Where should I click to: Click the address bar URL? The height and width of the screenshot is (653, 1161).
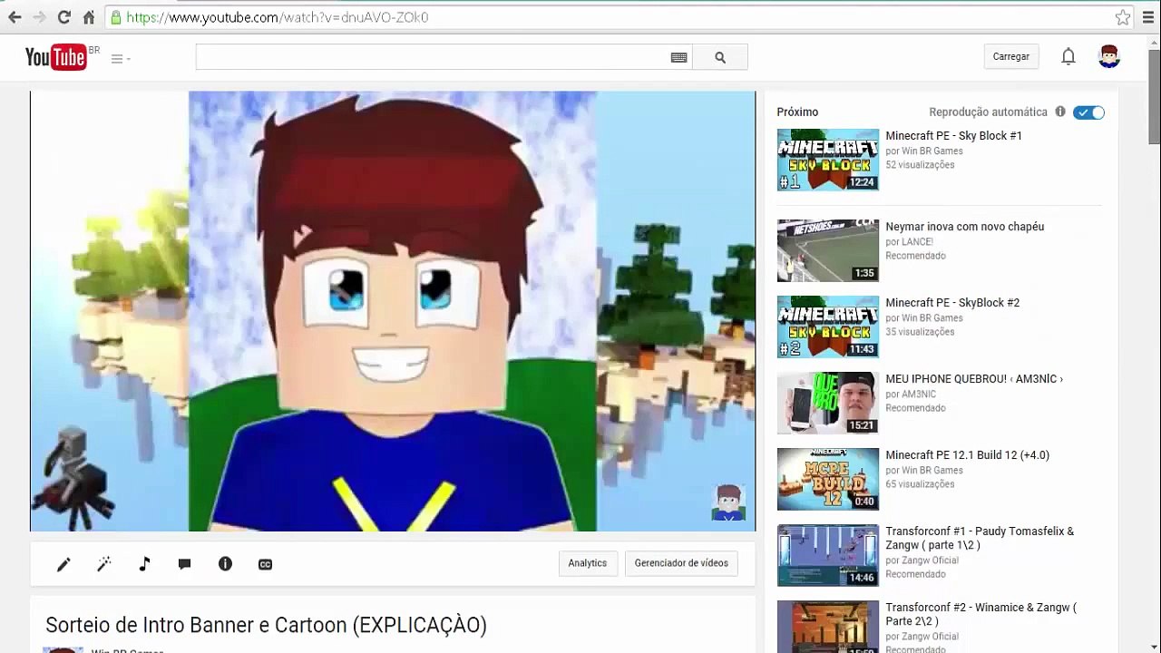coord(277,17)
